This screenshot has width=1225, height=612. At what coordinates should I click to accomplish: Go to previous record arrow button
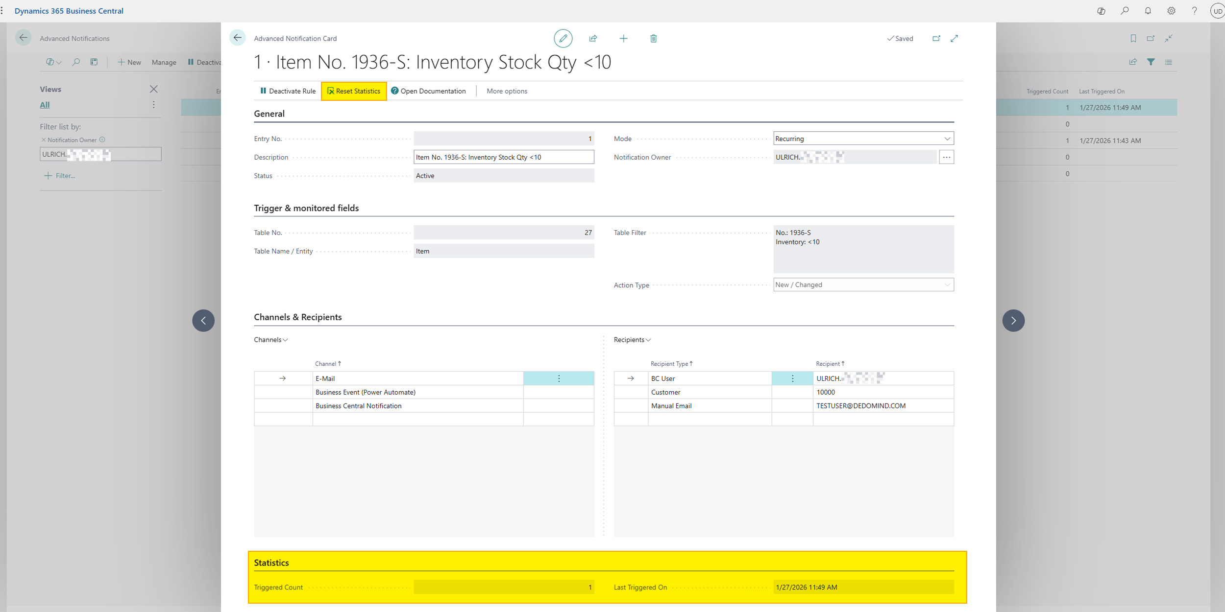203,321
